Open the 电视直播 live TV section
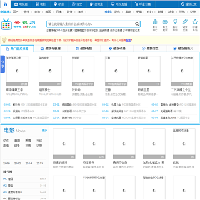 coord(119,4)
